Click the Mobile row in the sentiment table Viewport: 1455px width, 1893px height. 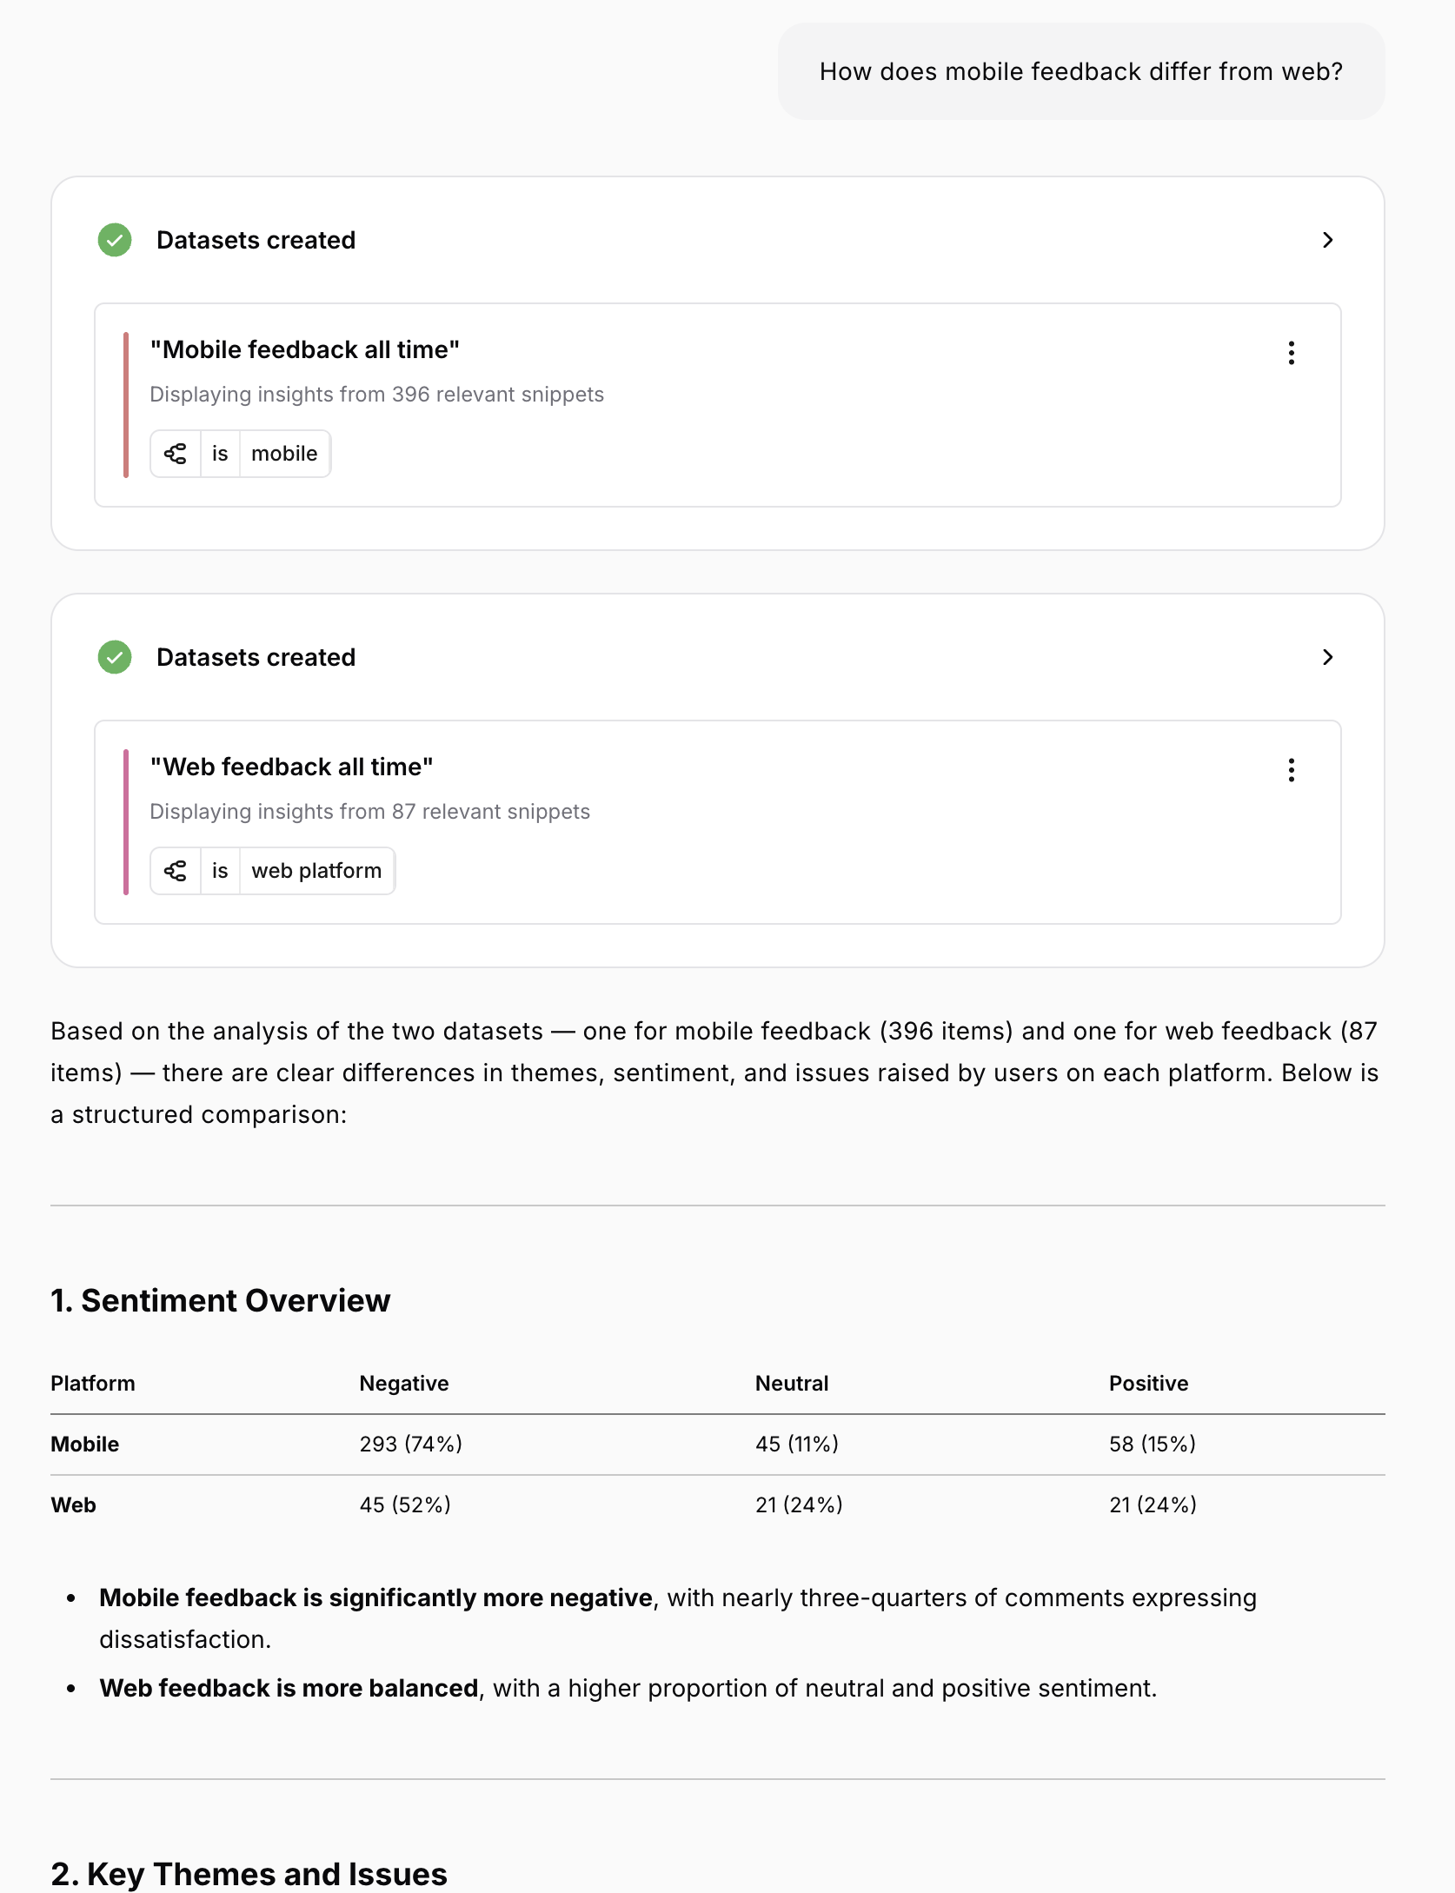[x=84, y=1444]
